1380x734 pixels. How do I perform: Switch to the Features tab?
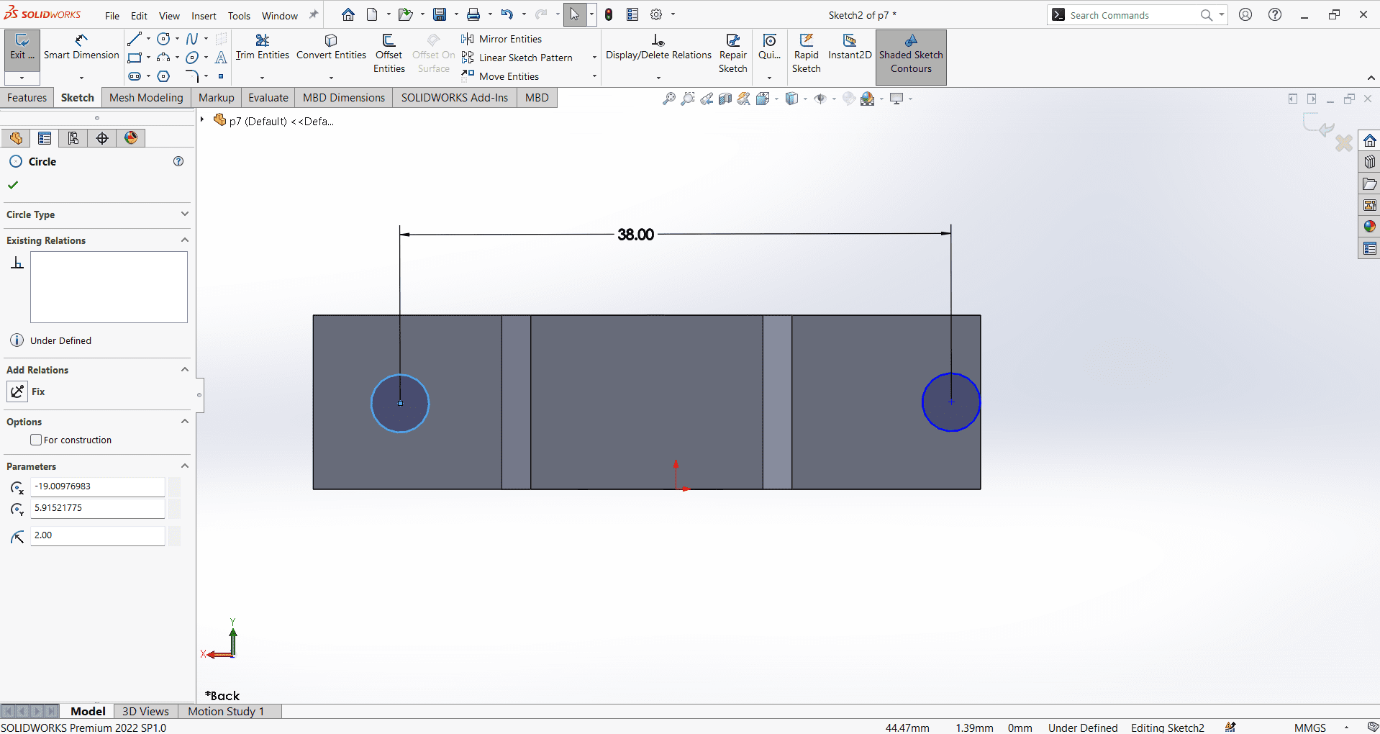click(x=27, y=98)
